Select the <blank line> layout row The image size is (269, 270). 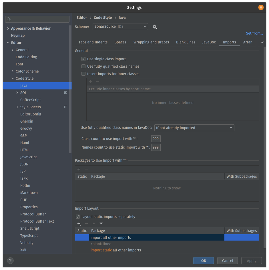(x=167, y=244)
